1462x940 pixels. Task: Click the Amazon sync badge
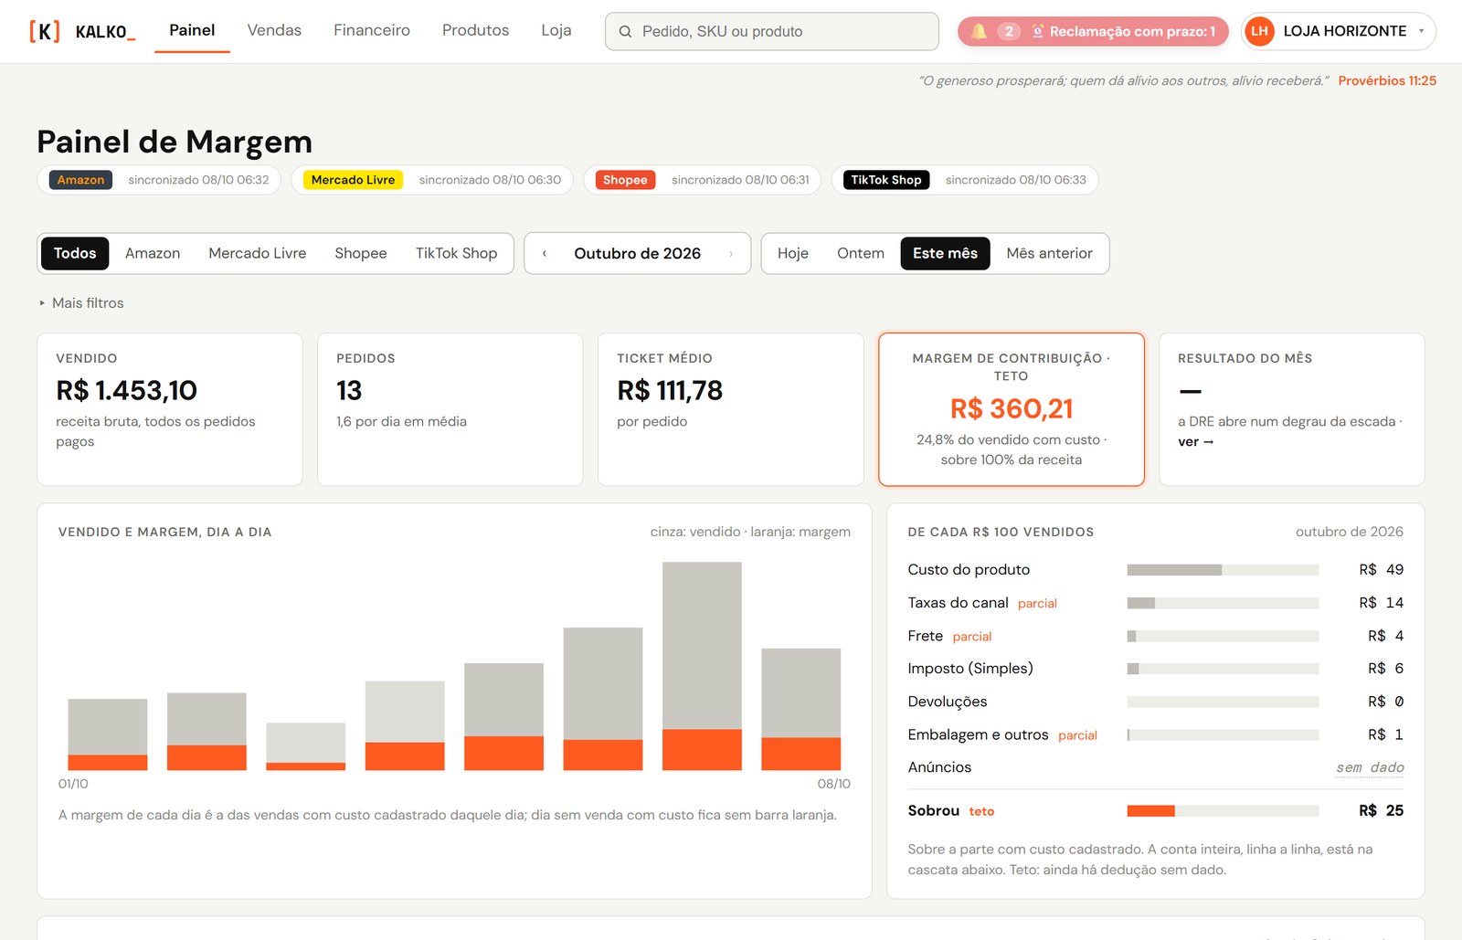click(x=80, y=180)
